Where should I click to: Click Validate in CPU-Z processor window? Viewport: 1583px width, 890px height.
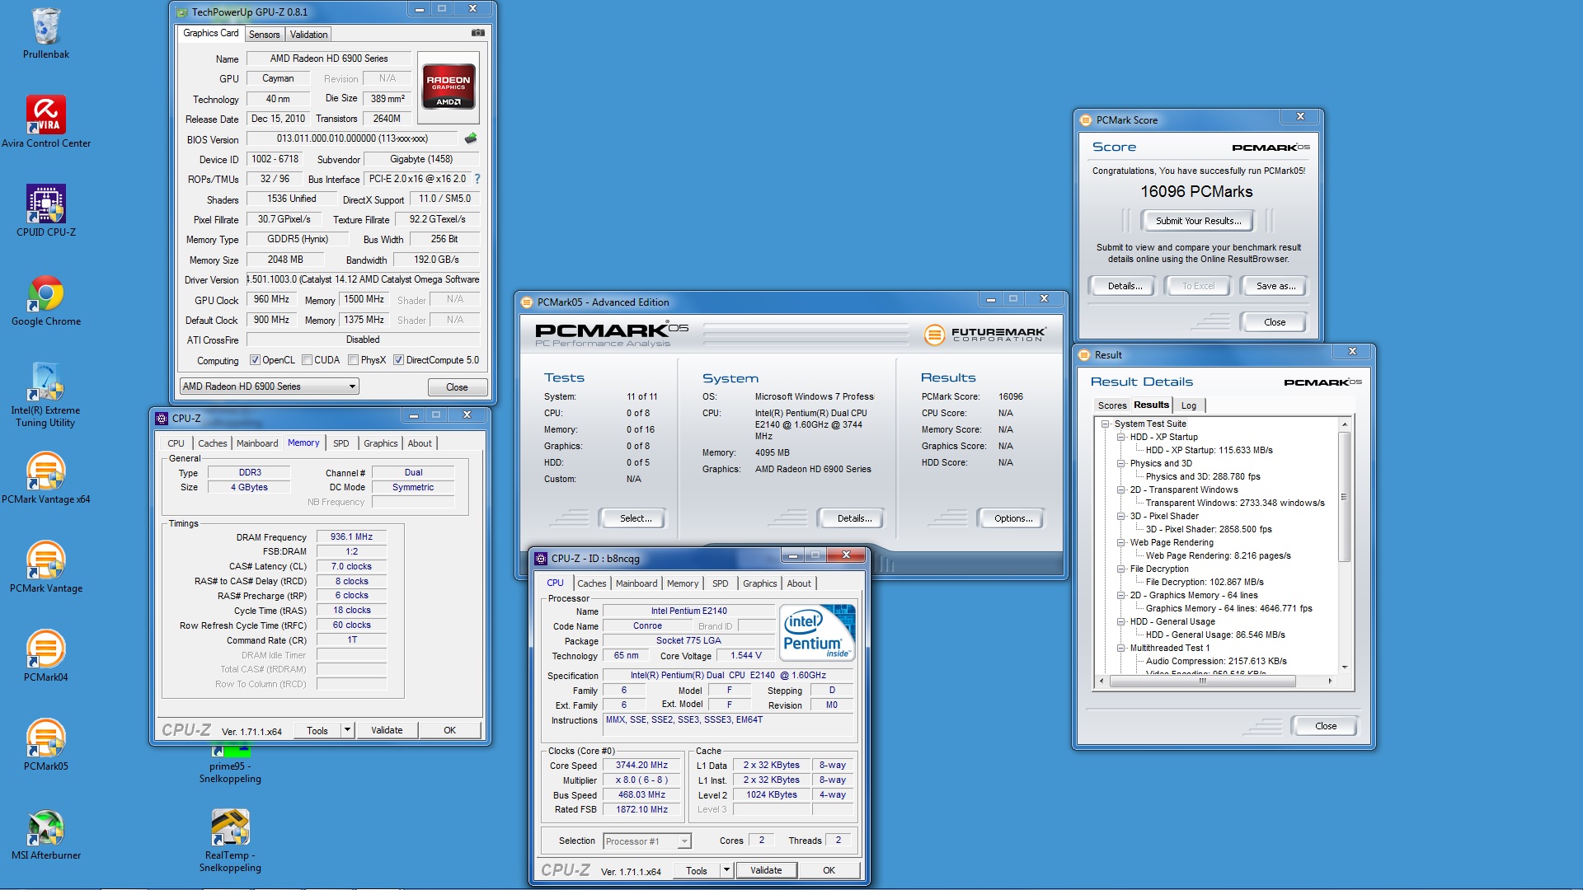coord(766,870)
